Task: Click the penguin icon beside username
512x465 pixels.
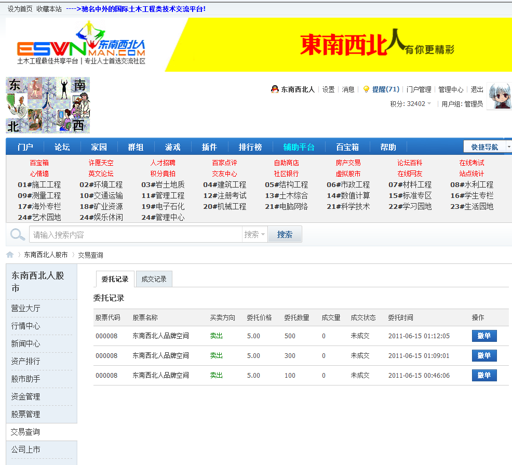Action: [x=275, y=89]
